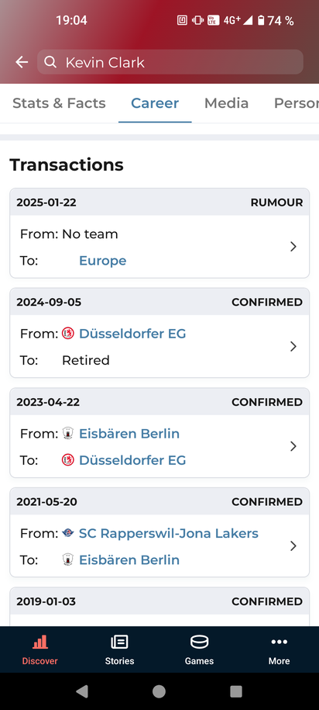Open the Games puck icon

coord(199,642)
